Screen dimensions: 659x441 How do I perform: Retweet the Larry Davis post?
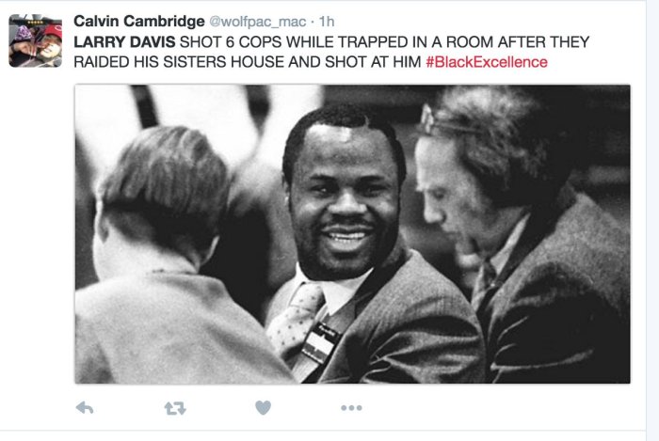[x=175, y=408]
